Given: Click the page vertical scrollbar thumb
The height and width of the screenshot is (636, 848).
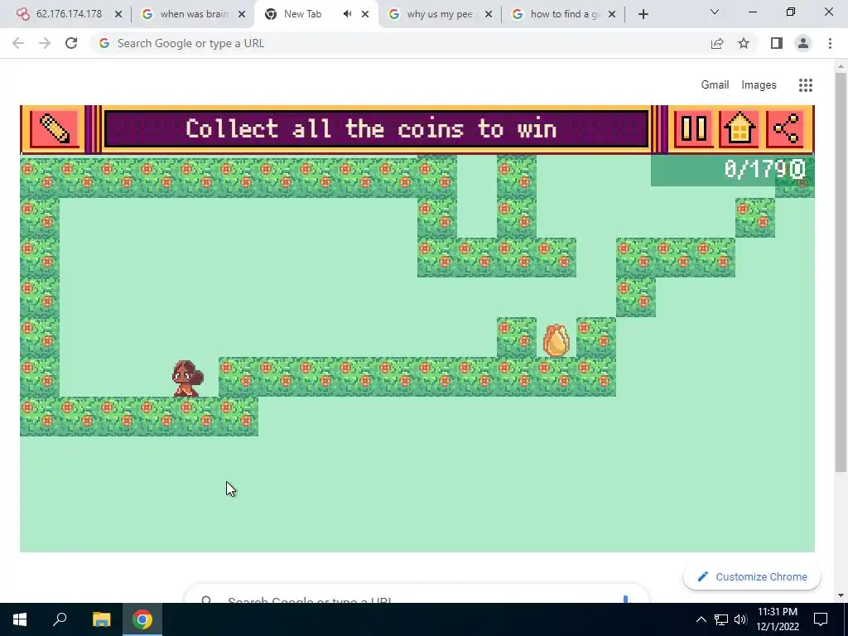Looking at the screenshot, I should tap(841, 271).
